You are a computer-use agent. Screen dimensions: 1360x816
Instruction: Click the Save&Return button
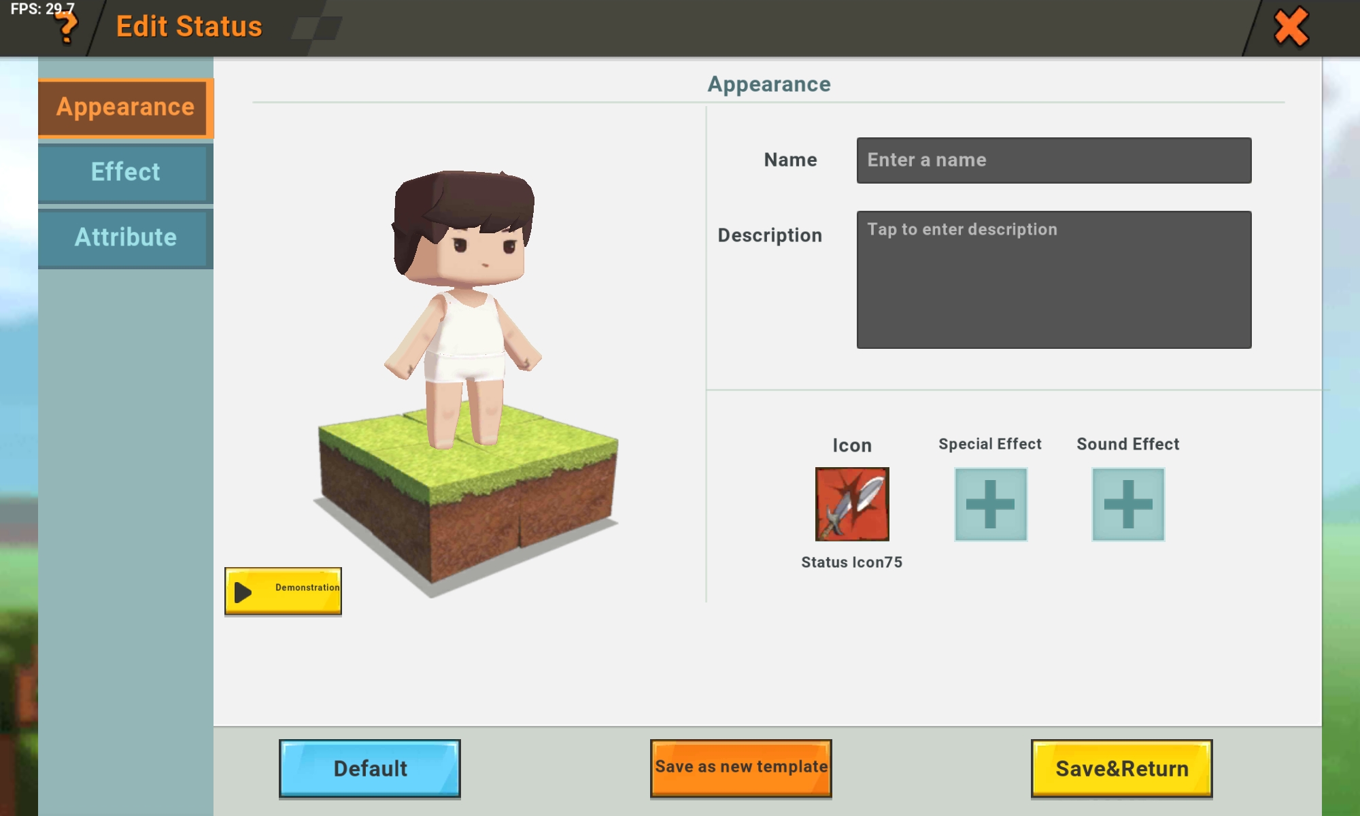(x=1122, y=768)
